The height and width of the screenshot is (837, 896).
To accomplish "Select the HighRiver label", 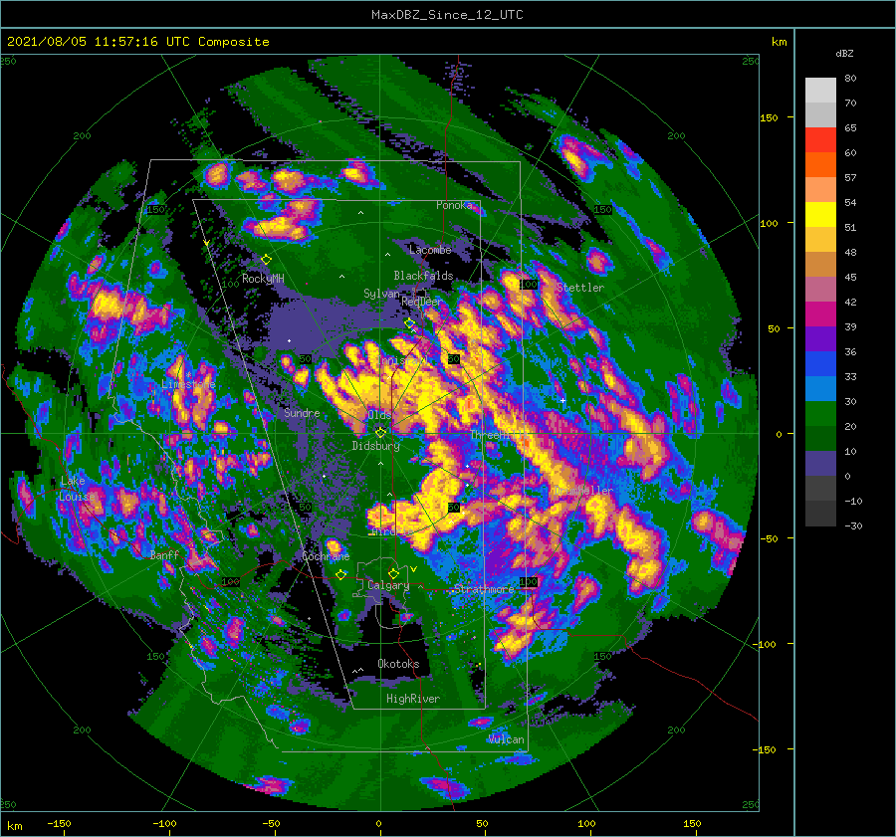I will pos(413,699).
